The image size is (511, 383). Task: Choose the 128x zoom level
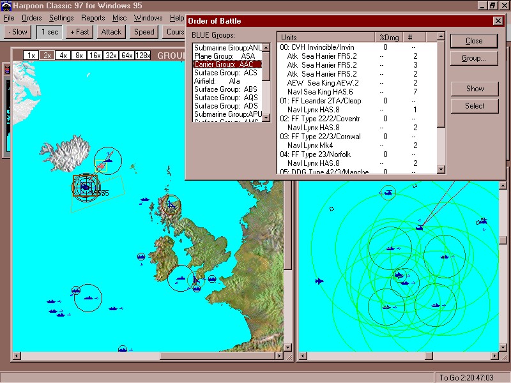tap(142, 56)
